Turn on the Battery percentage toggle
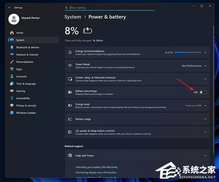Viewport: 219px width, 182px height. click(203, 92)
